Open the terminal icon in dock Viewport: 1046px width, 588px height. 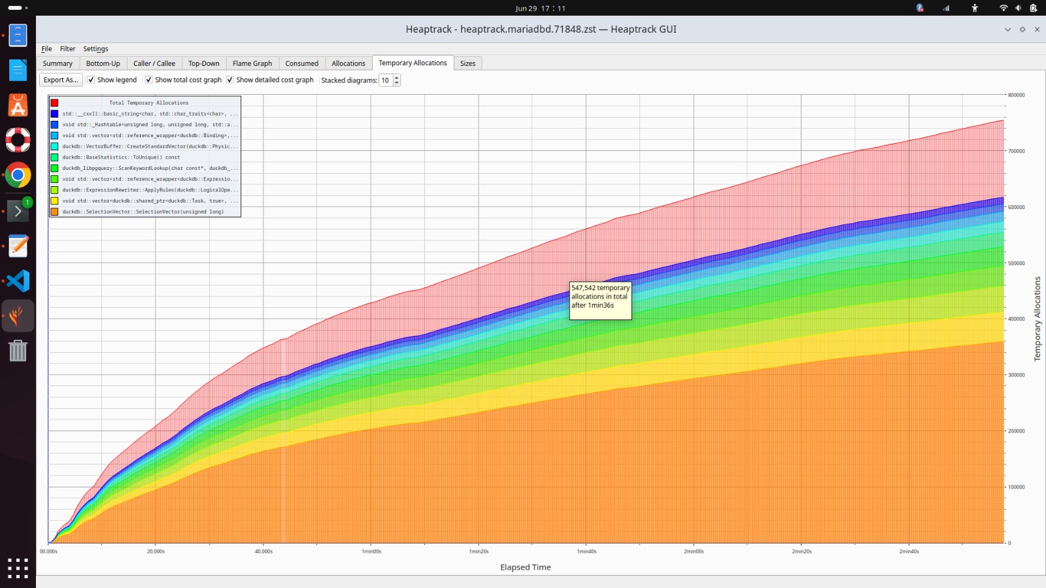[x=18, y=211]
